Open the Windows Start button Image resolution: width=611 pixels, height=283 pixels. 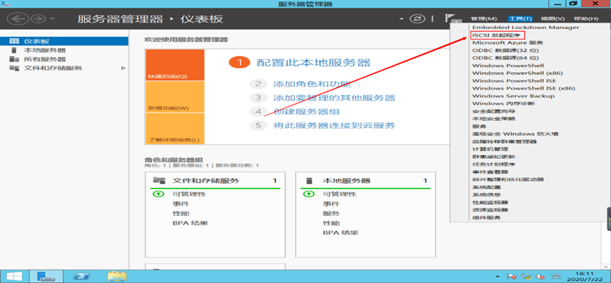coord(14,277)
